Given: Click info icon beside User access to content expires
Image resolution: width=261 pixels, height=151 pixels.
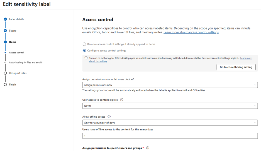Looking at the screenshot, I should [122, 100].
